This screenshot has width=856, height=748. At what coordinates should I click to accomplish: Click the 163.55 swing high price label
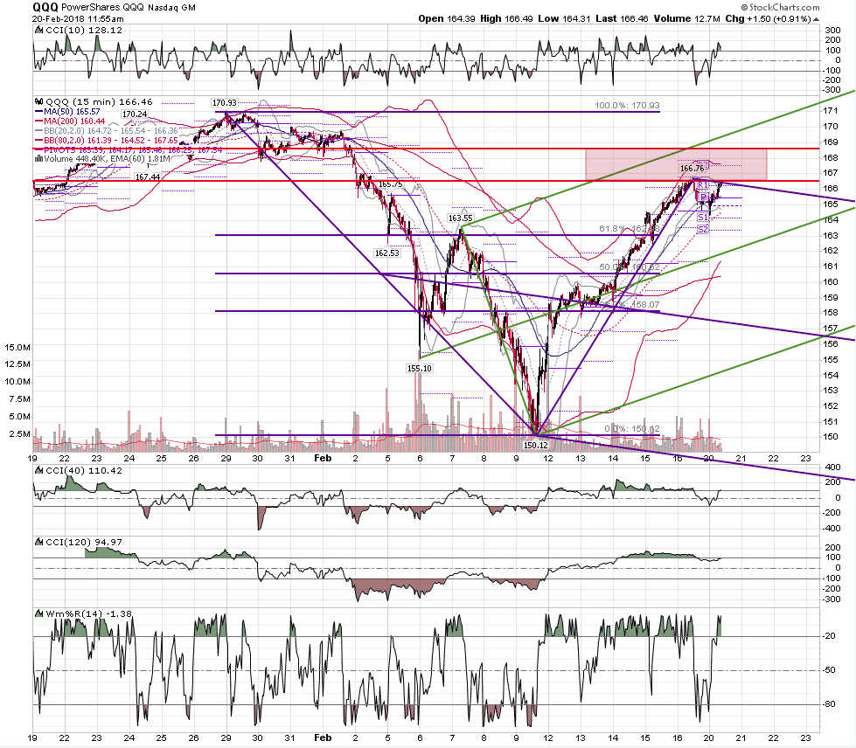tap(460, 218)
